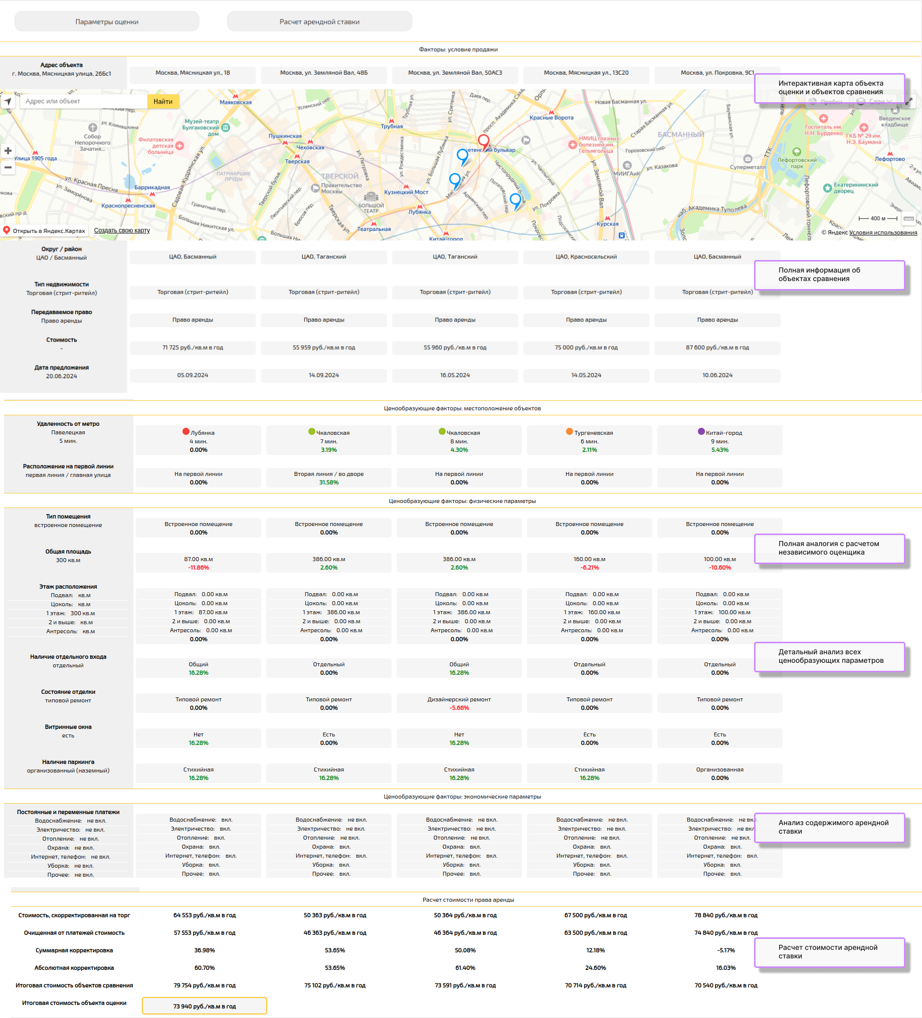Screen dimensions: 922x1018
Task: Click the 71 725 руб./кв.м в год cell
Action: pyautogui.click(x=193, y=347)
